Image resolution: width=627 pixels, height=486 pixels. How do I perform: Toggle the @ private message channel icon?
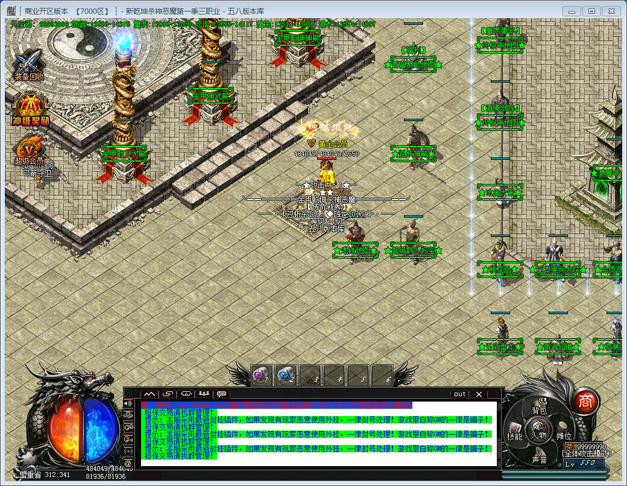point(128,463)
